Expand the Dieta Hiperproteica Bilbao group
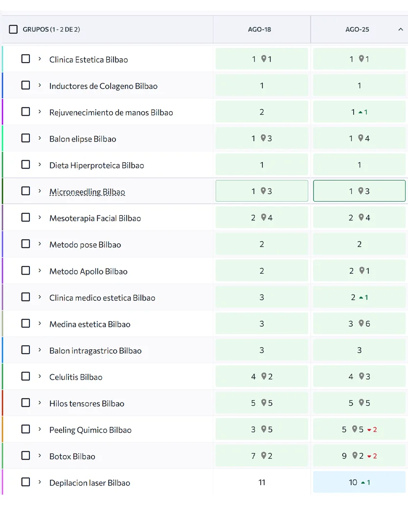Viewport: 408px width, 505px height. pos(40,165)
